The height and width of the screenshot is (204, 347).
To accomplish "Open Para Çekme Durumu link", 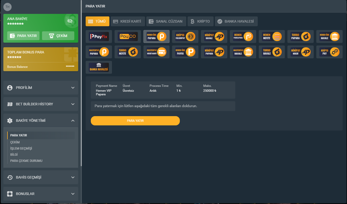I will click(26, 161).
